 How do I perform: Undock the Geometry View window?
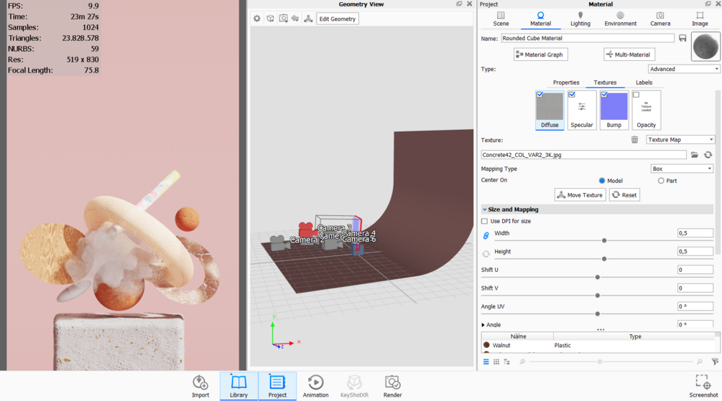click(459, 4)
